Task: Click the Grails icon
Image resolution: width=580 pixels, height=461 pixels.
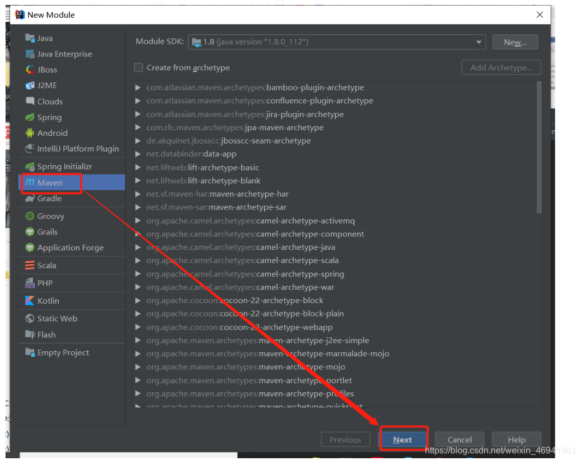Action: tap(29, 232)
